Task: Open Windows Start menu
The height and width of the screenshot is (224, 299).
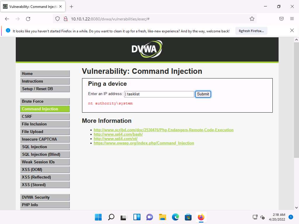Action: tap(98, 217)
